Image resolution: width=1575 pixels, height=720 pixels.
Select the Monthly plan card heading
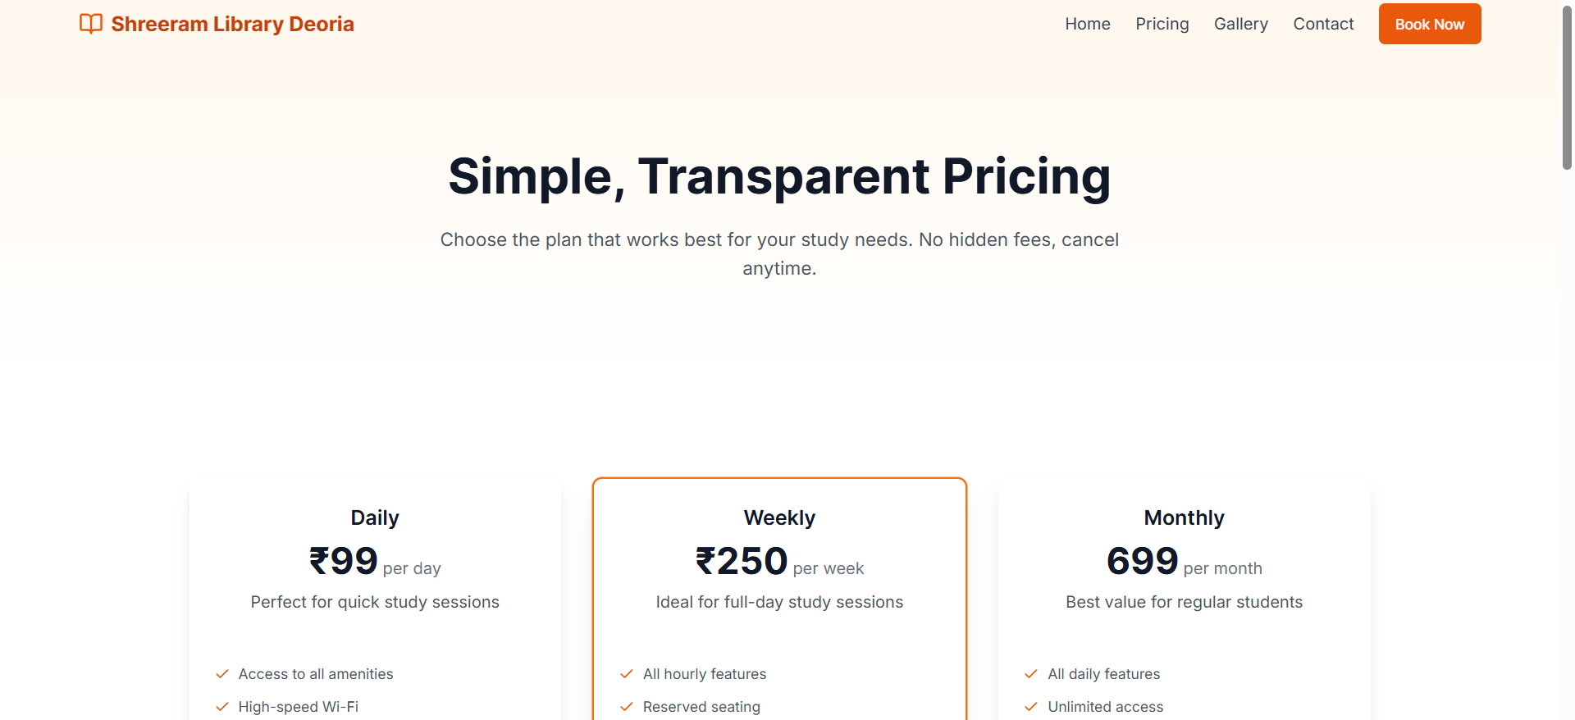click(1184, 517)
